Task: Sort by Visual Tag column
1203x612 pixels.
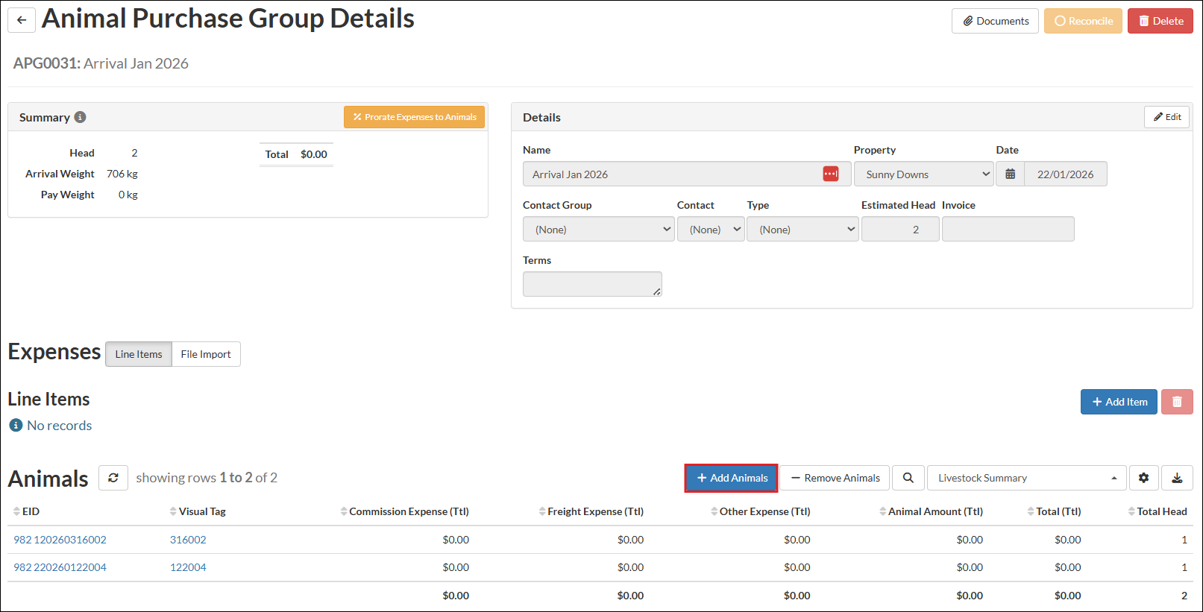Action: pos(201,511)
